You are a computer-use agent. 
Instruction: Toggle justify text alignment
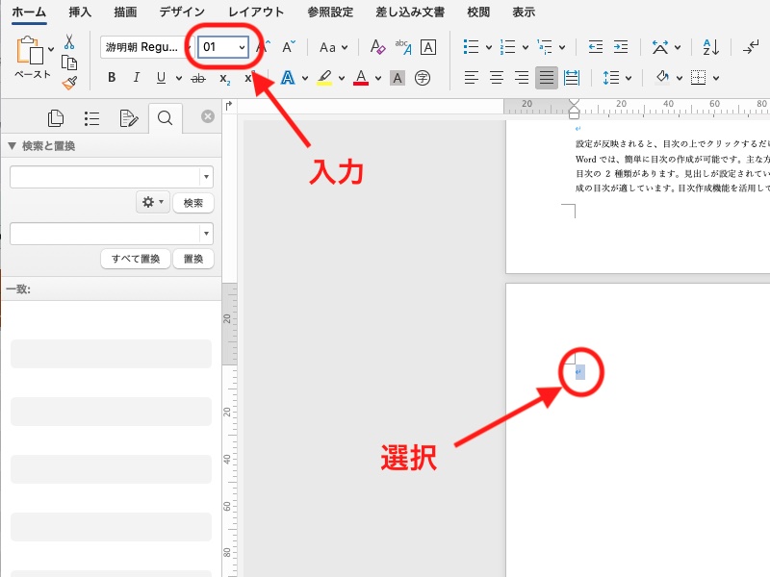coord(547,78)
